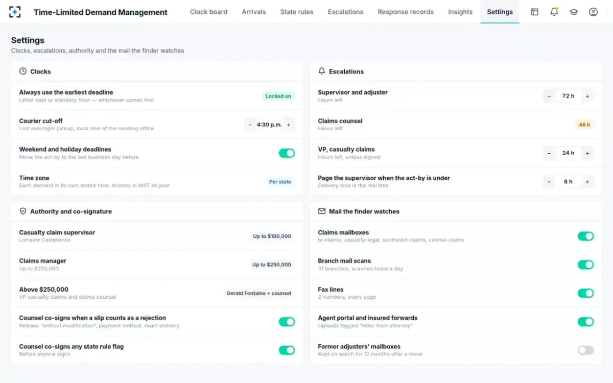
Task: Click the Per state time zone badge
Action: point(280,182)
